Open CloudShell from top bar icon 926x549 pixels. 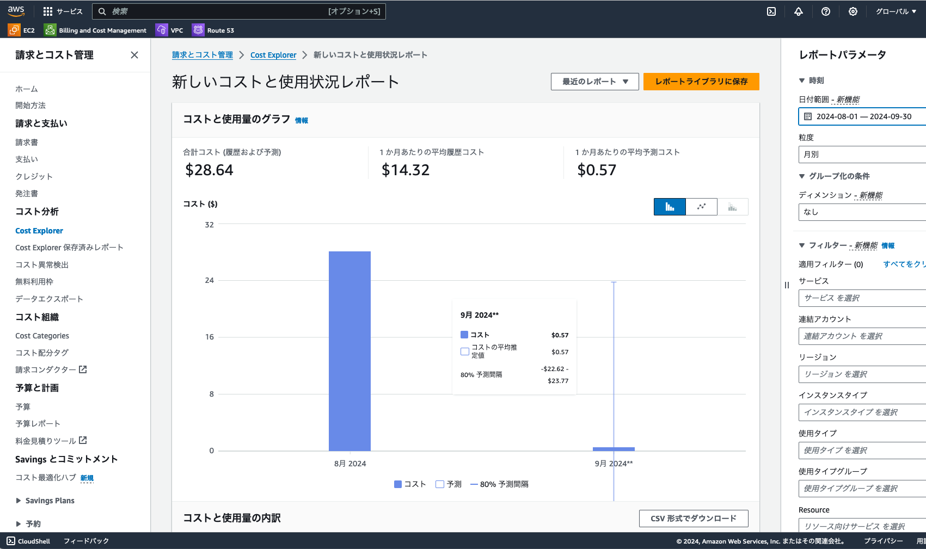tap(771, 11)
